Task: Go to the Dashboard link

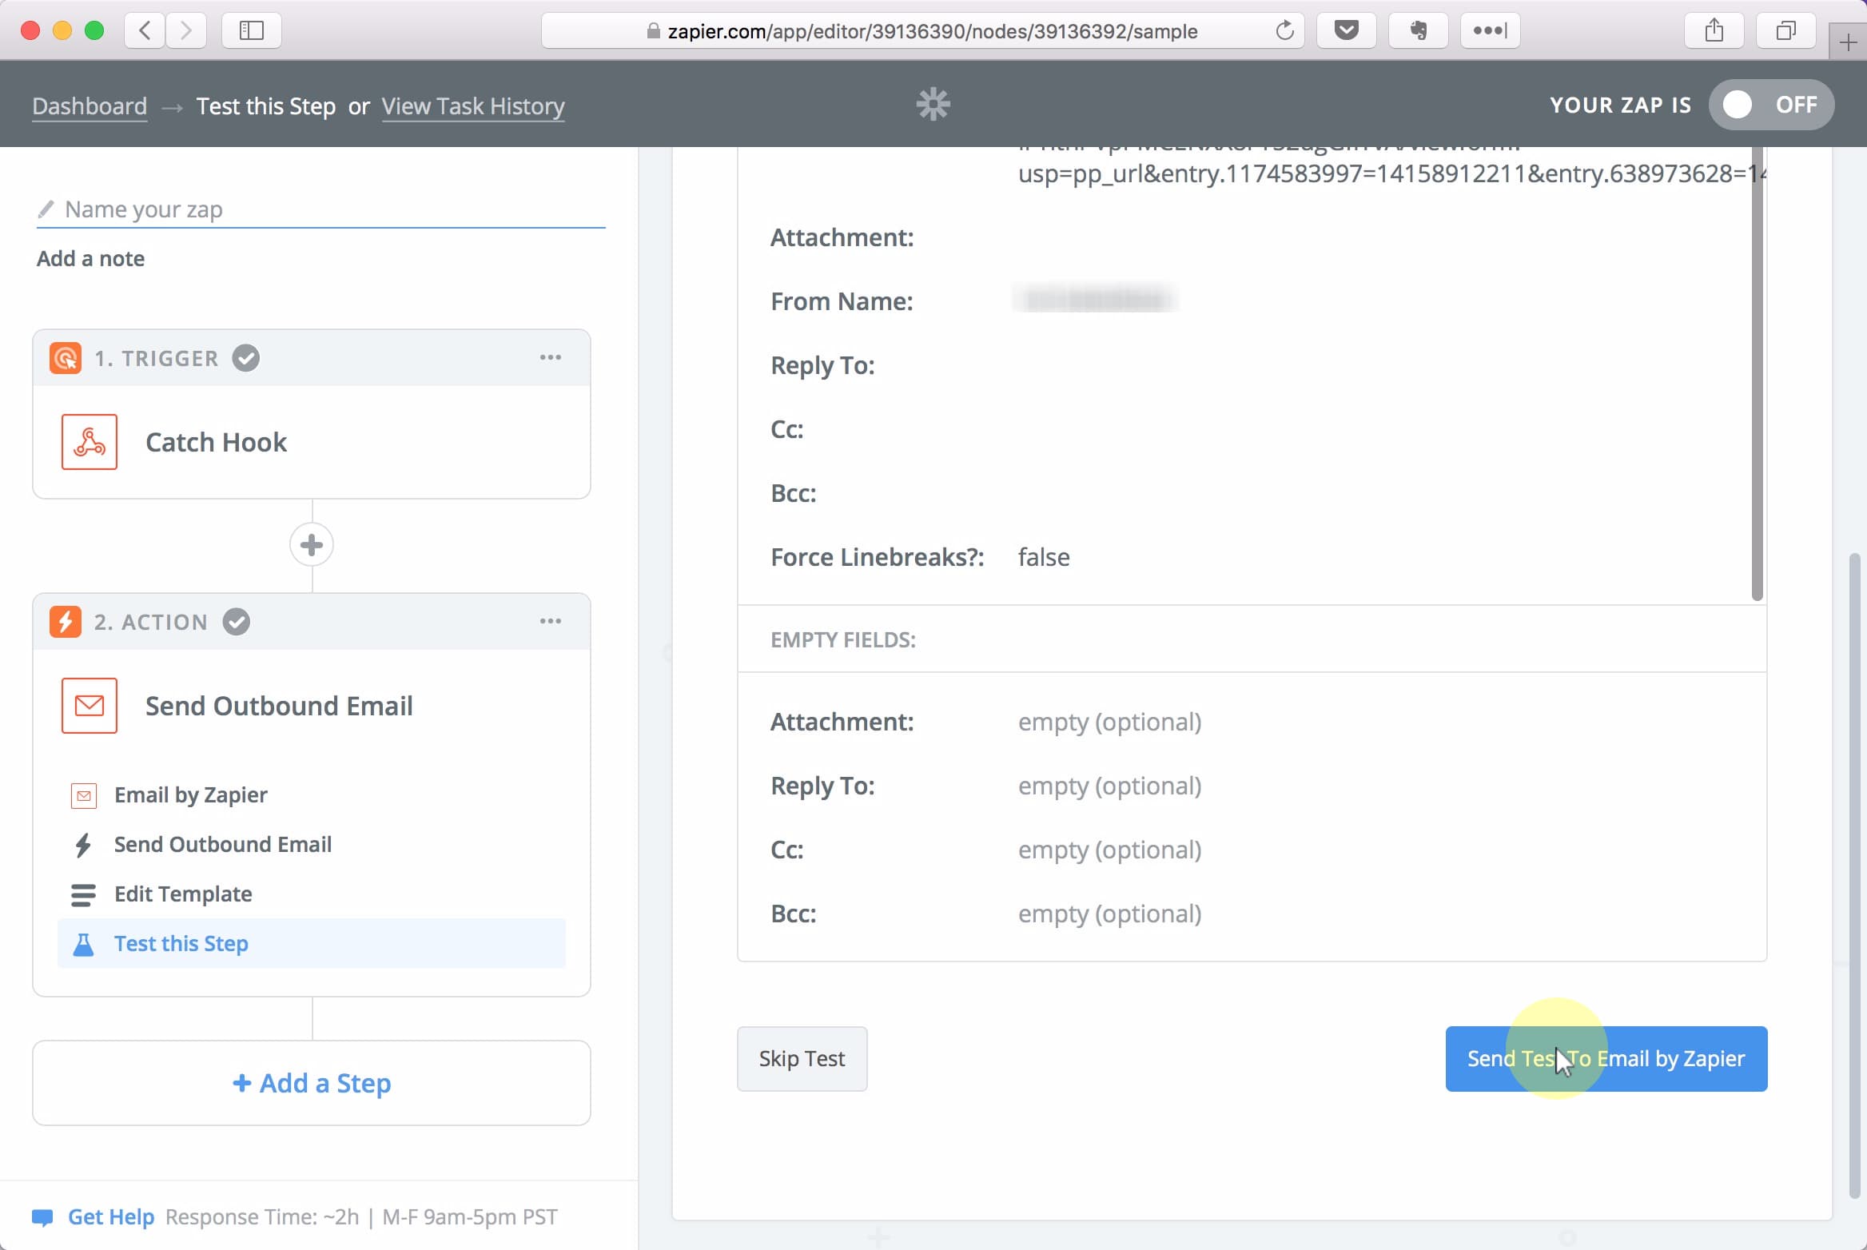Action: click(x=90, y=105)
